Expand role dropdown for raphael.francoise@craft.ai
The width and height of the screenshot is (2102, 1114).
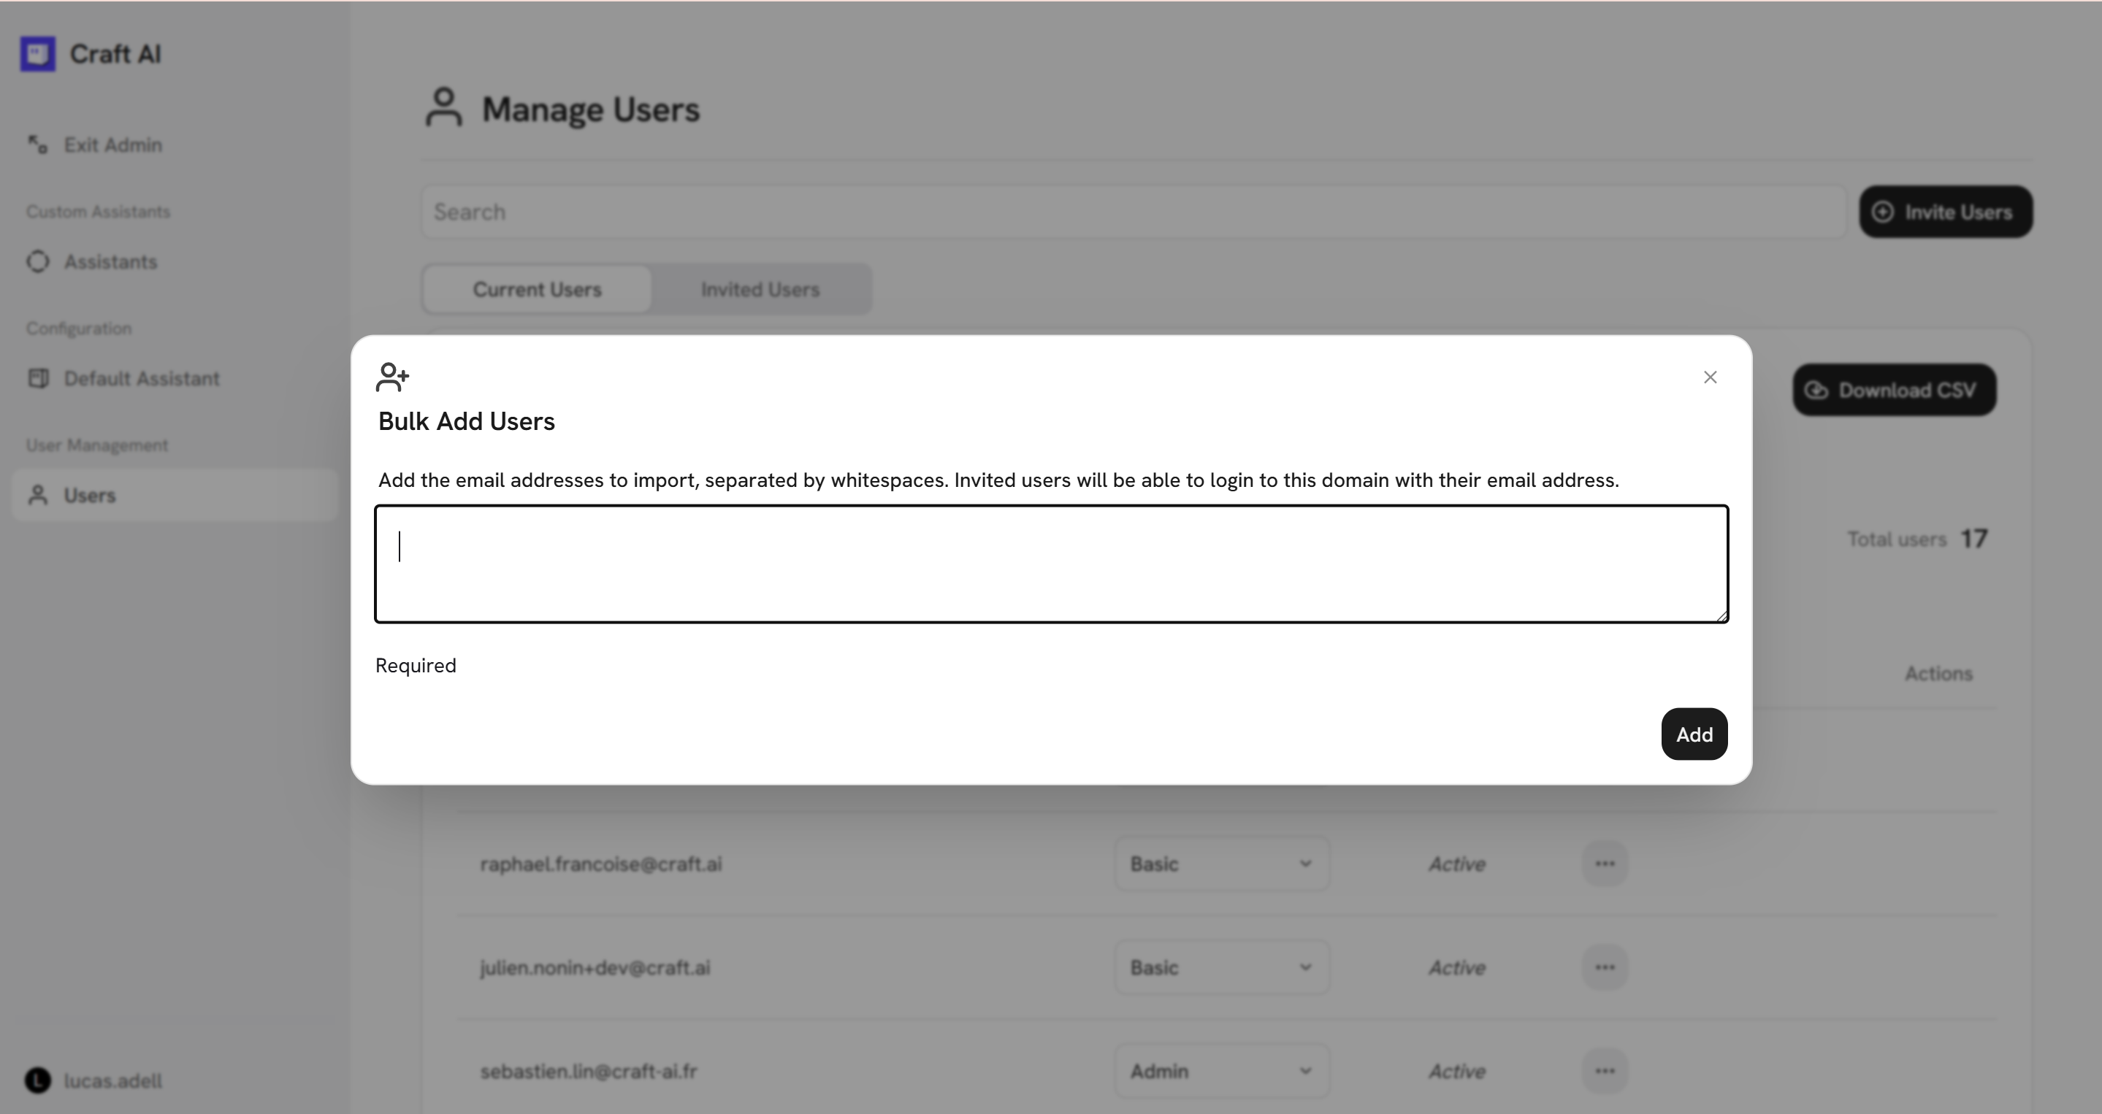click(1220, 864)
